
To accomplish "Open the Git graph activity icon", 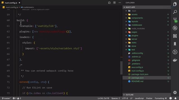I will [175, 52].
